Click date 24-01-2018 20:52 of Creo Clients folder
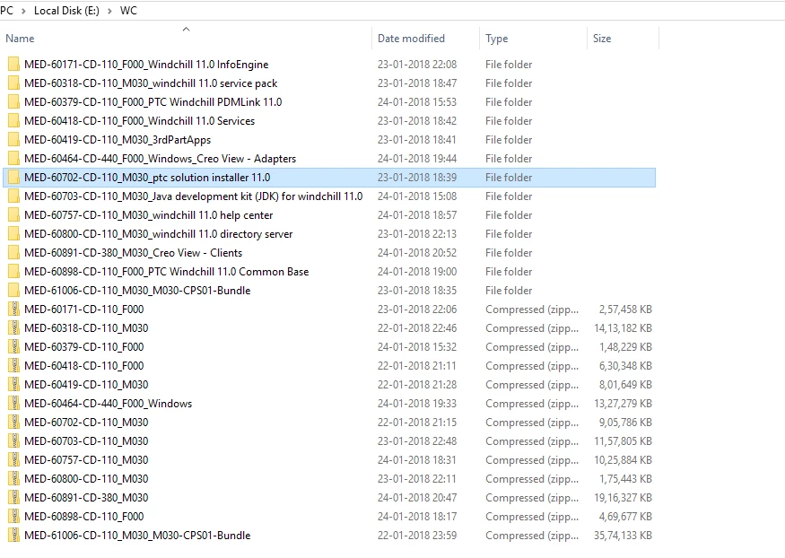785x558 pixels. (417, 253)
